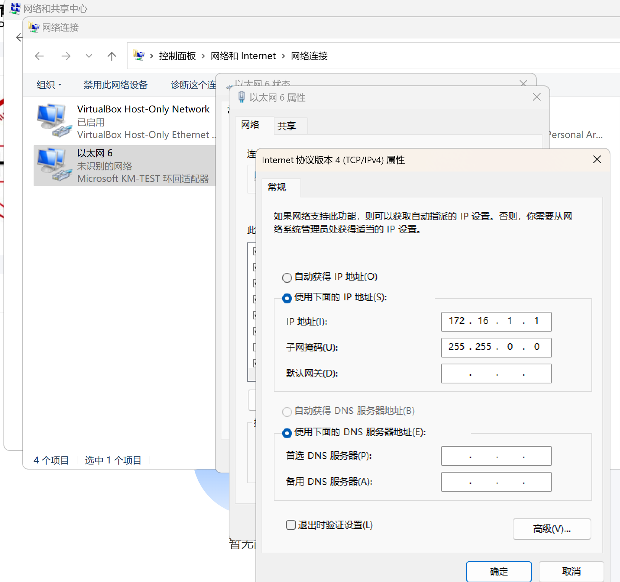Image resolution: width=620 pixels, height=582 pixels.
Task: Click the 网络连接 window title icon
Action: pos(34,27)
